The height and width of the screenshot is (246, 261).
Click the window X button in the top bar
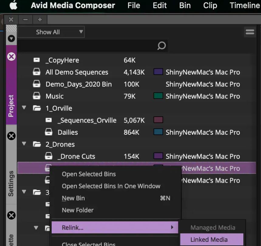(11, 19)
